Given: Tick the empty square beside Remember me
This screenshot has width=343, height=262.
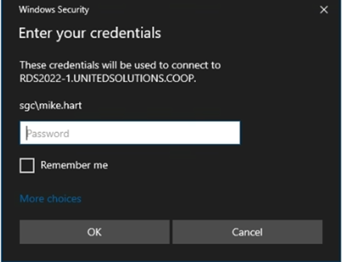Looking at the screenshot, I should 27,165.
